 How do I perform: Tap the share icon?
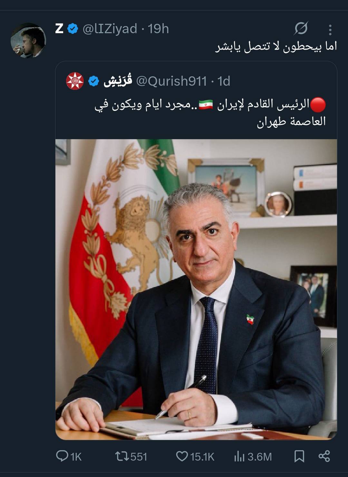[x=324, y=456]
